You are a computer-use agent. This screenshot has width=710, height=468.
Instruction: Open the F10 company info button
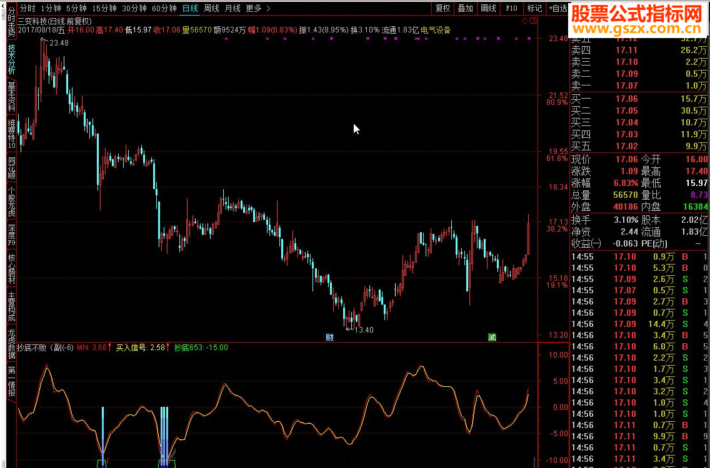click(511, 8)
